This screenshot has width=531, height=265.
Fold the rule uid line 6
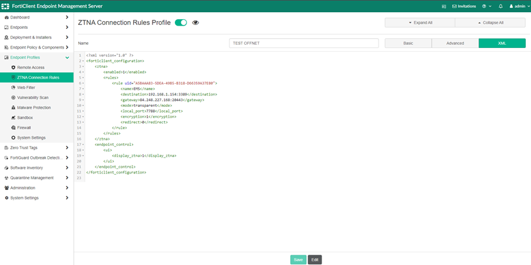[x=83, y=83]
